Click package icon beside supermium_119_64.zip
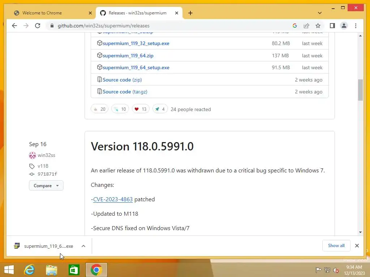Screen dimensions: 370x277 pos(100,55)
